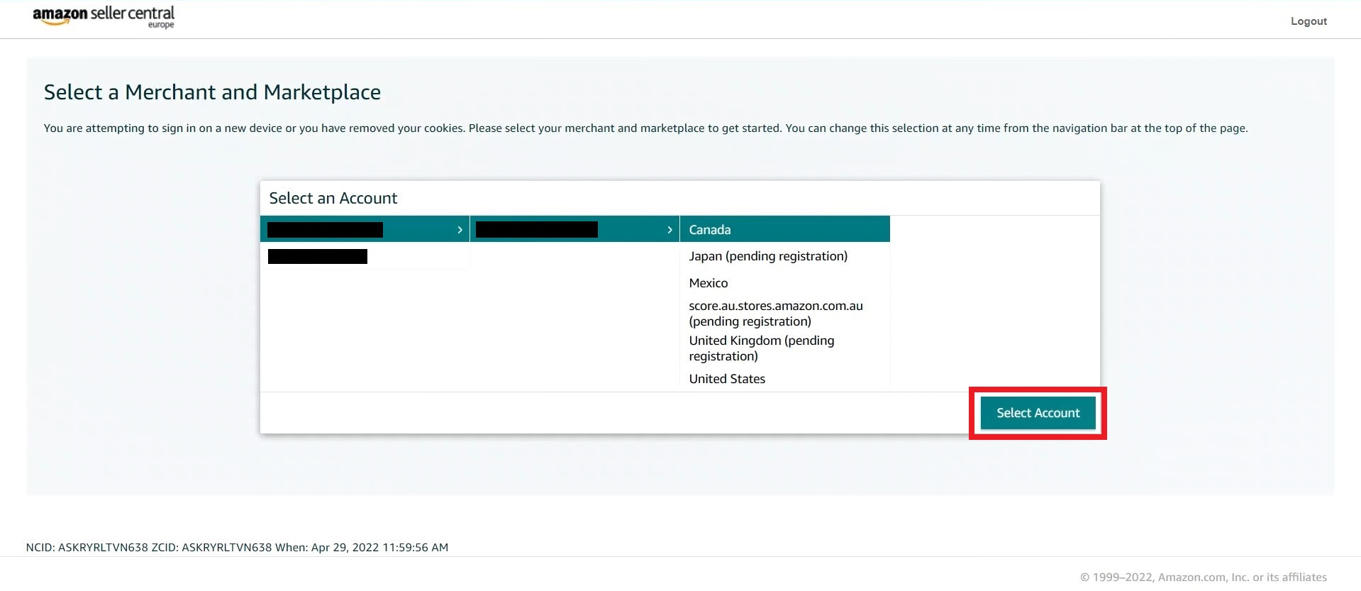Click the 'europe' label under the logo

(161, 26)
